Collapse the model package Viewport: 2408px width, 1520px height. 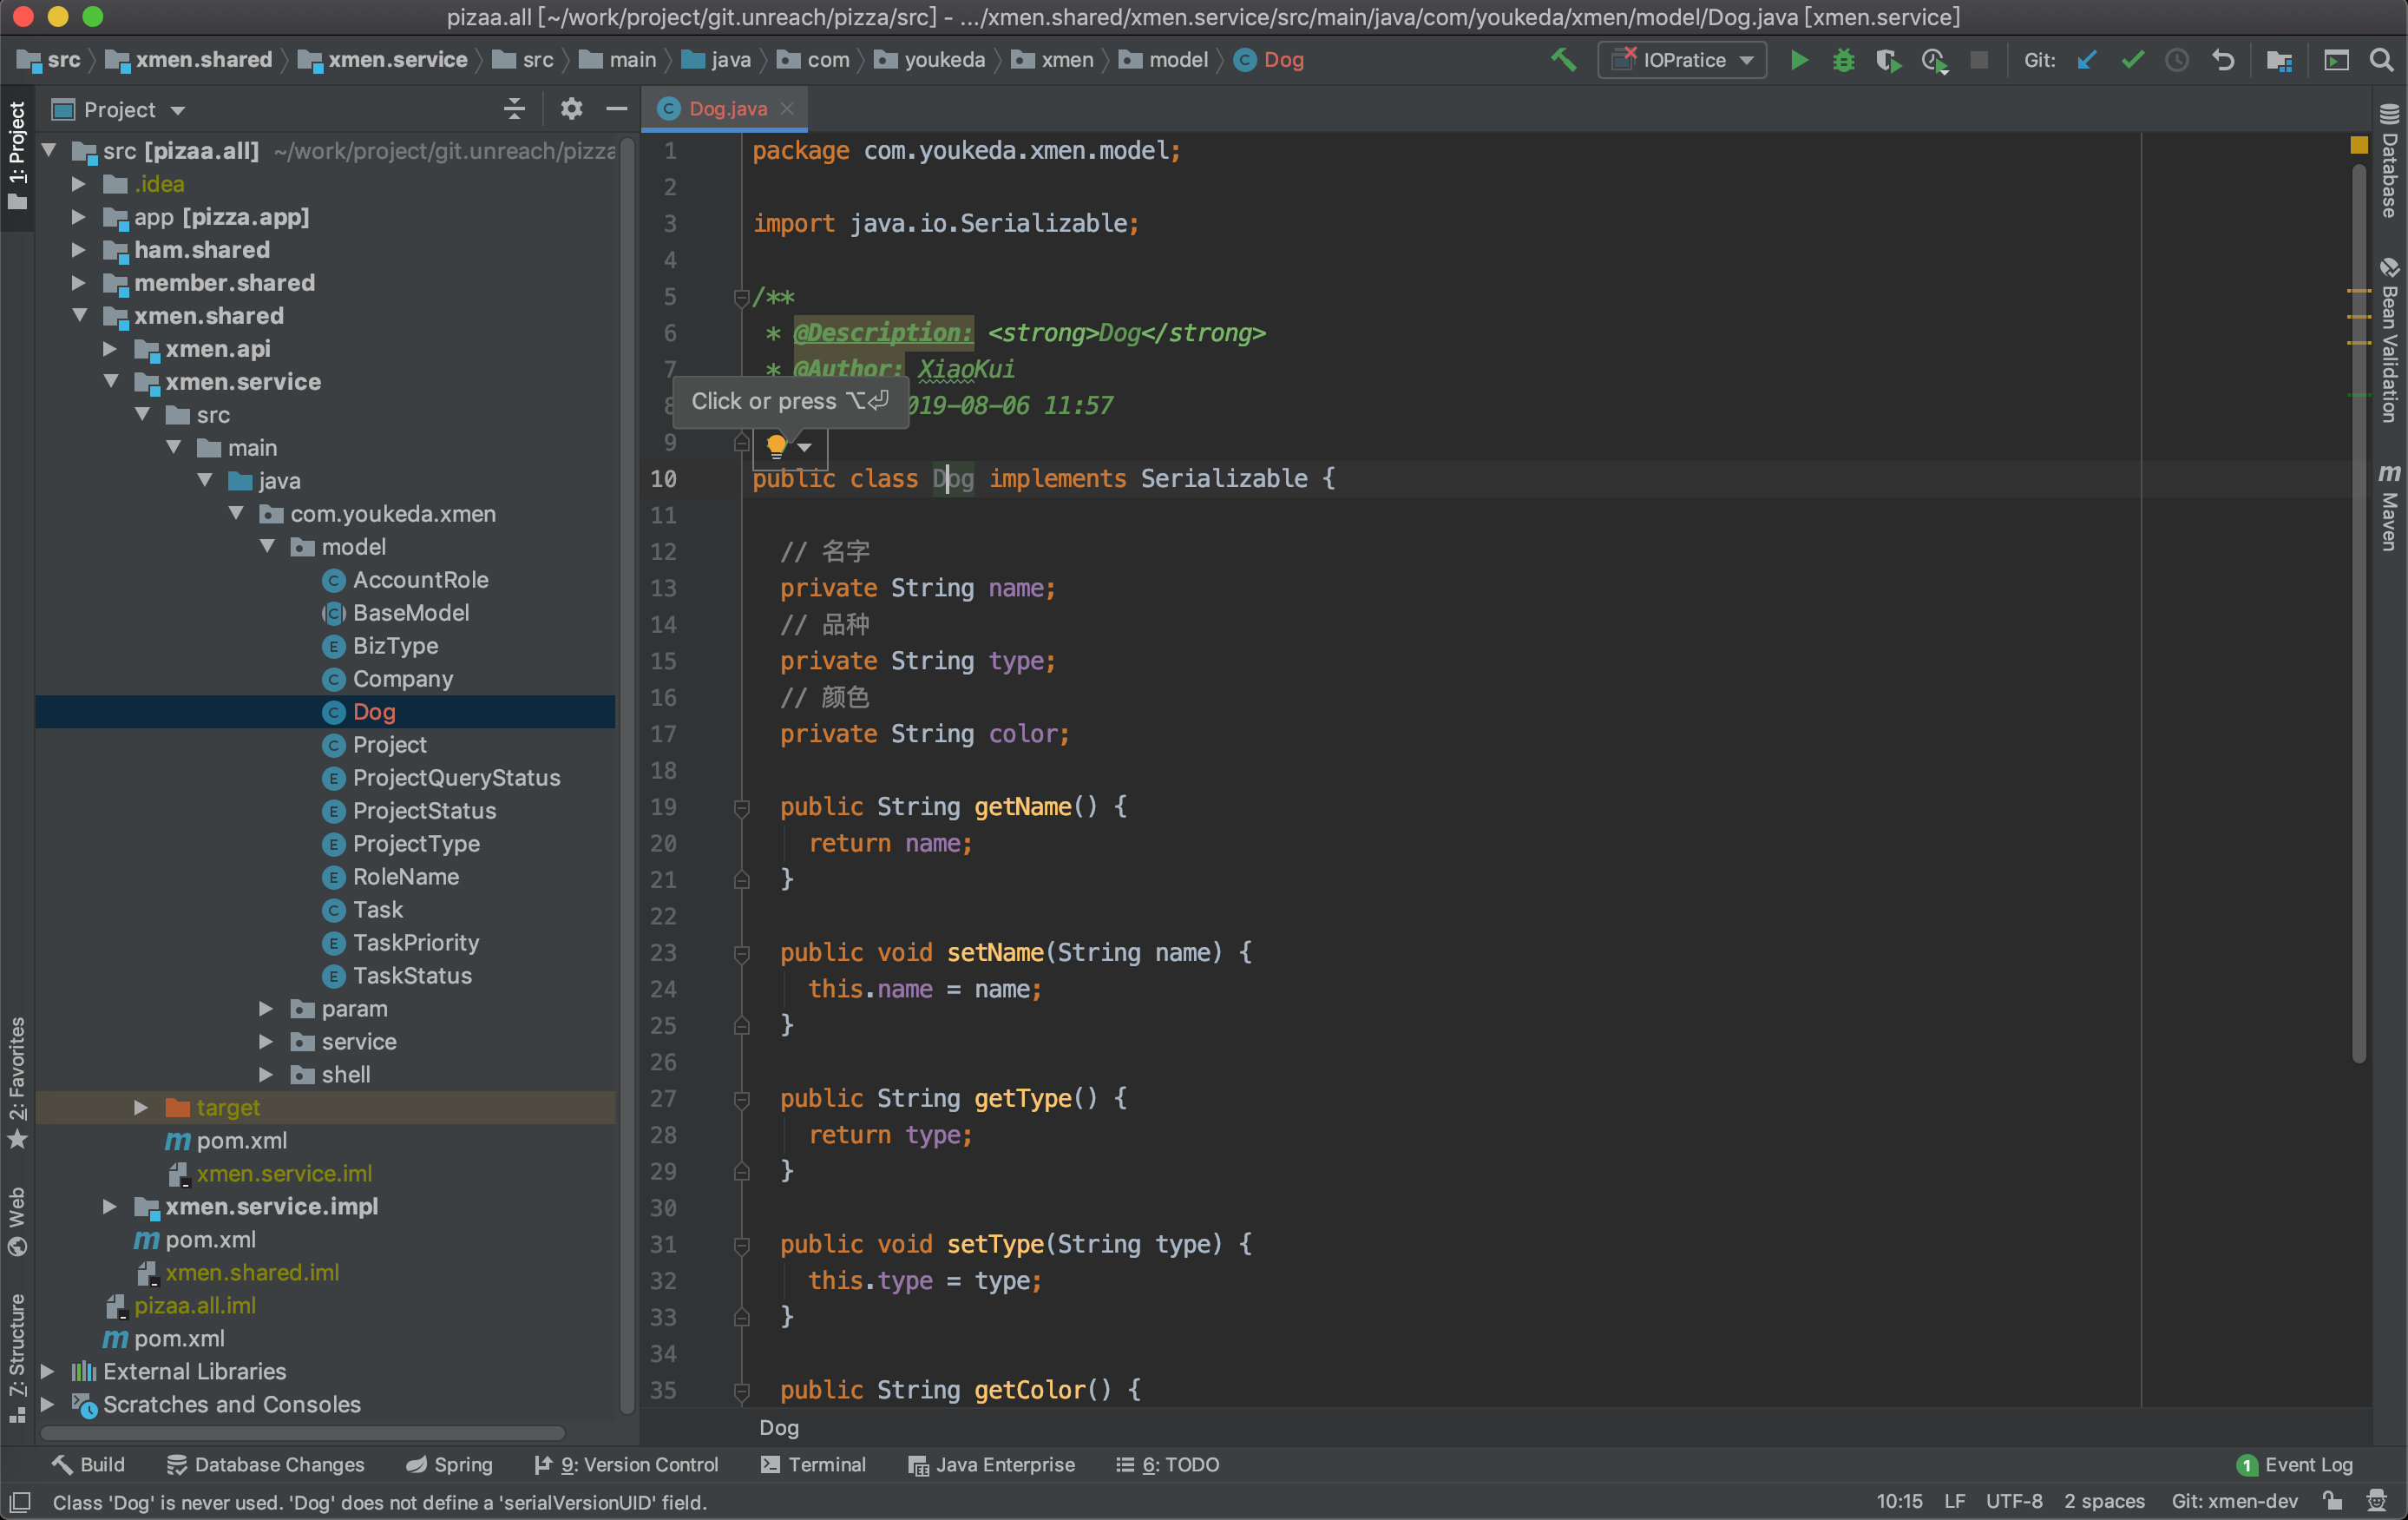[267, 548]
